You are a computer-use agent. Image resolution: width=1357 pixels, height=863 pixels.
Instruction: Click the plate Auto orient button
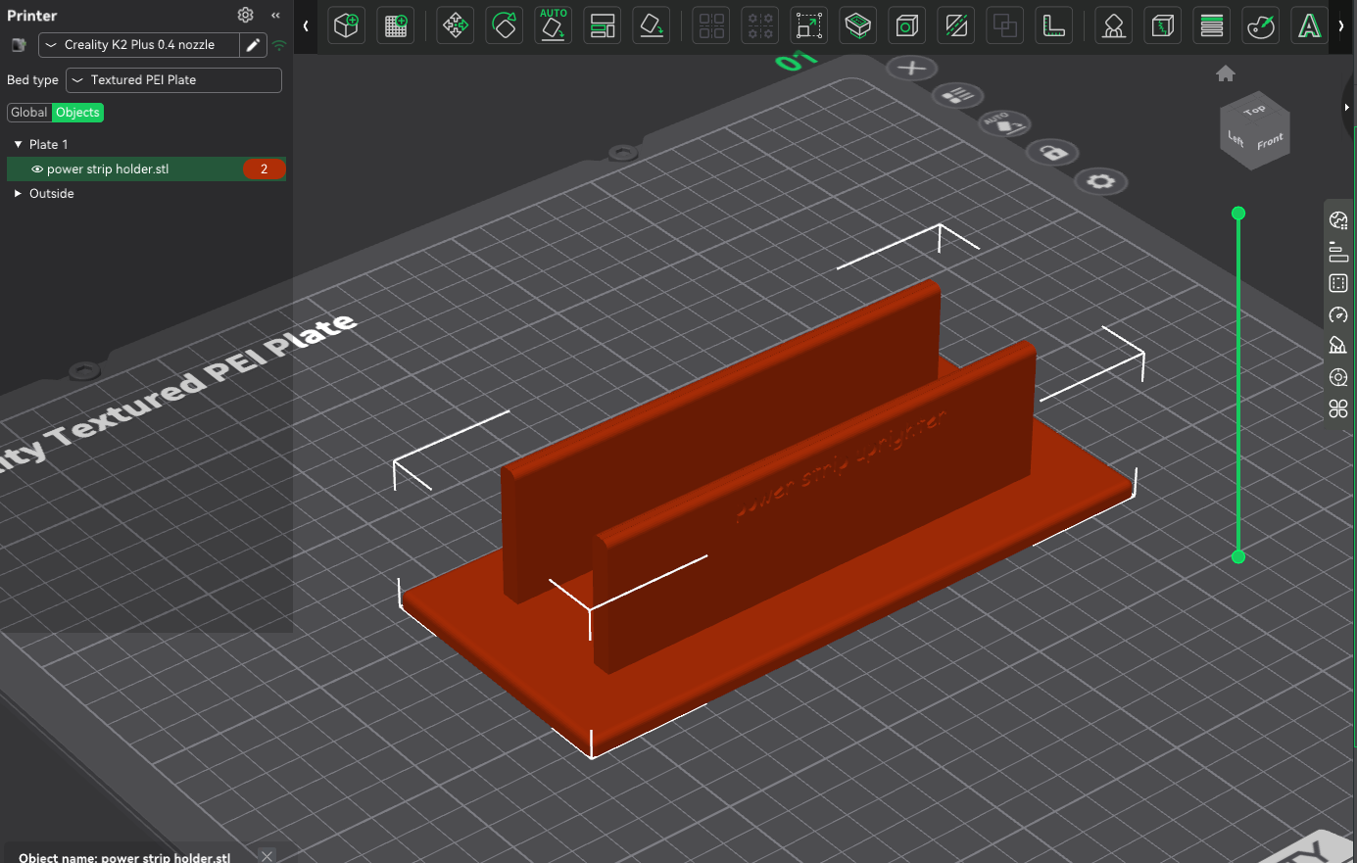(1005, 123)
